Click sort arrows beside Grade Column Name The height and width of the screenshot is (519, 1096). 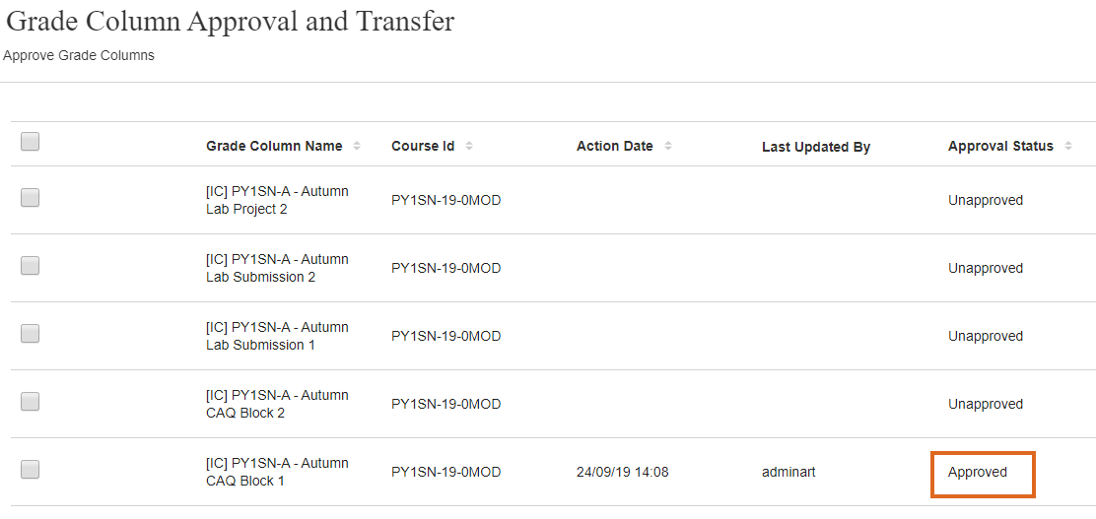(357, 146)
